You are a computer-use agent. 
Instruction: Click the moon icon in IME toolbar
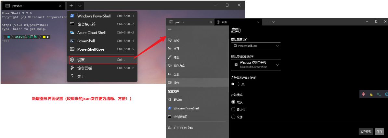[x=371, y=94]
